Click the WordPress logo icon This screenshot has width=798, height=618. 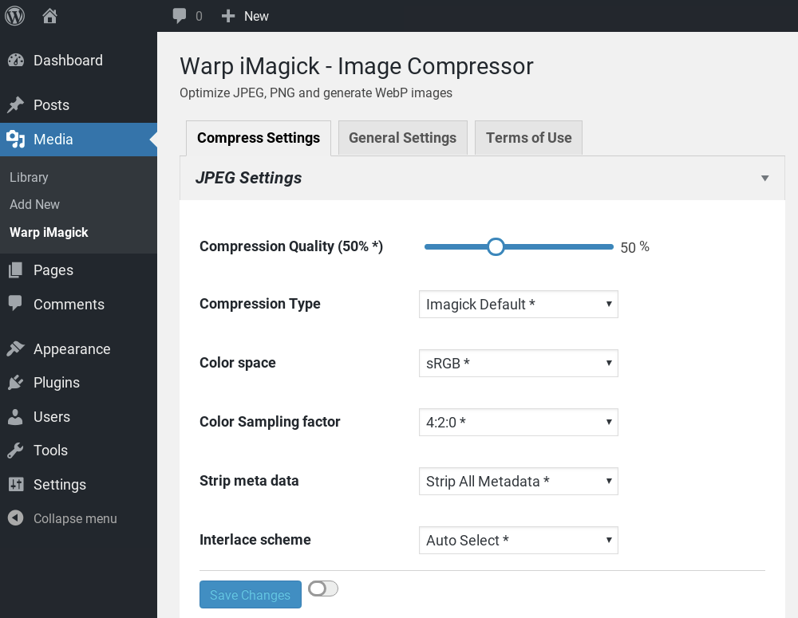(x=15, y=15)
